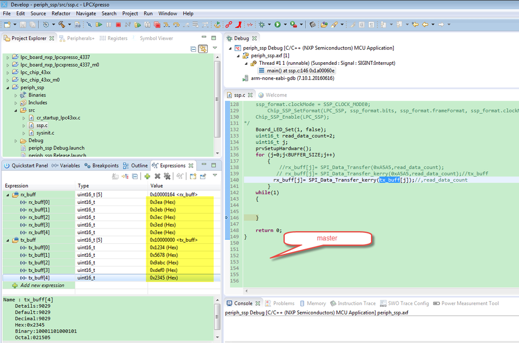This screenshot has width=519, height=343.
Task: Click the red chain link icon
Action: (229, 24)
